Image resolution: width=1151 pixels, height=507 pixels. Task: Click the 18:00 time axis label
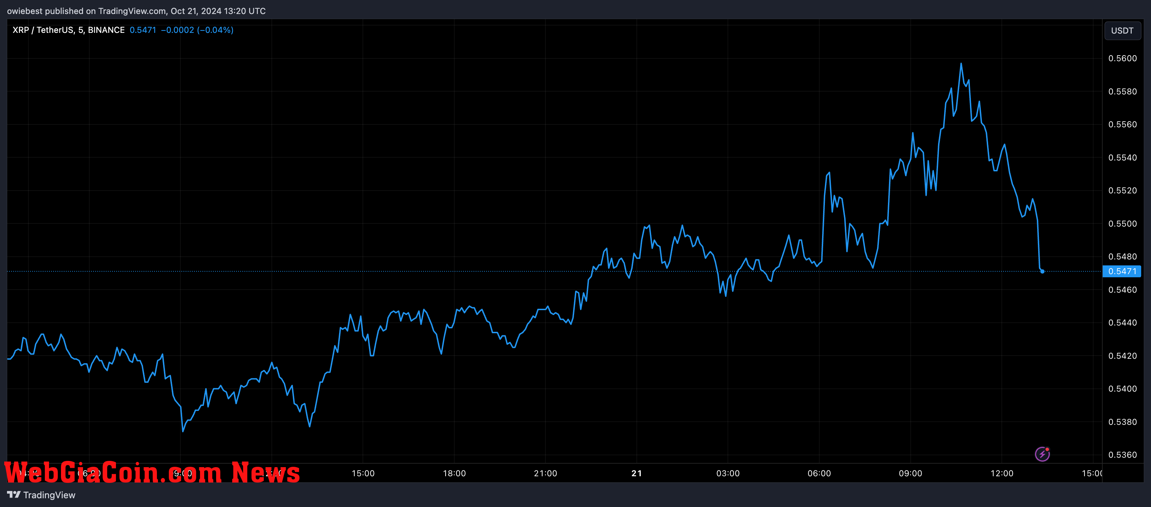click(454, 473)
